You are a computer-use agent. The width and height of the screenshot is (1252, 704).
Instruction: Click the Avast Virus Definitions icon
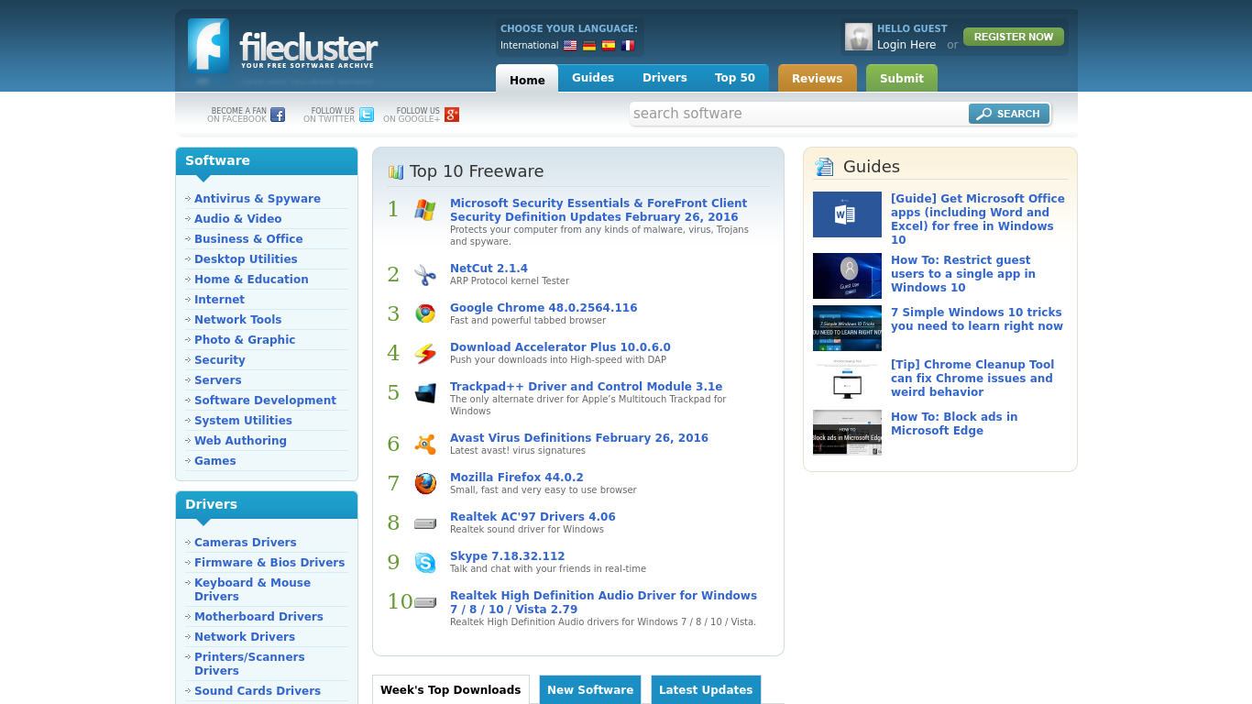(x=425, y=445)
